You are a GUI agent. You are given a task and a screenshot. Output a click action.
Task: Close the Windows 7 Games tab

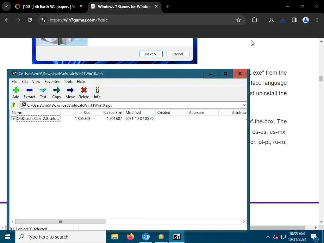[156, 7]
